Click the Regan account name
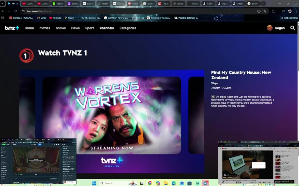Image resolution: width=299 pixels, height=186 pixels. click(x=280, y=28)
